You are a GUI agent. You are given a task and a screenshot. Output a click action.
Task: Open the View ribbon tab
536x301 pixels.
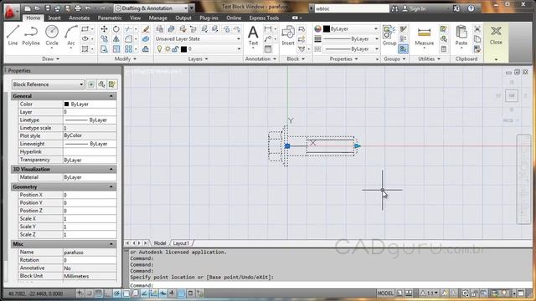point(135,18)
